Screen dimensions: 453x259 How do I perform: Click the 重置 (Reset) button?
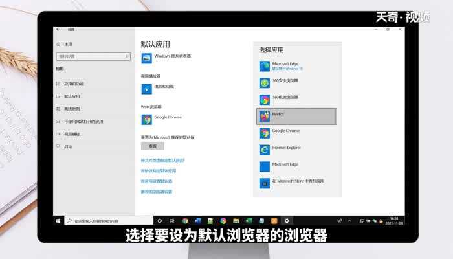coord(153,146)
